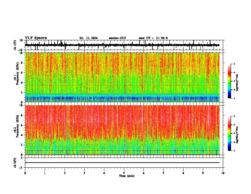The width and height of the screenshot is (251, 194).
Task: Click inside the ch.1 spectrogram panel
Action: click(122, 77)
